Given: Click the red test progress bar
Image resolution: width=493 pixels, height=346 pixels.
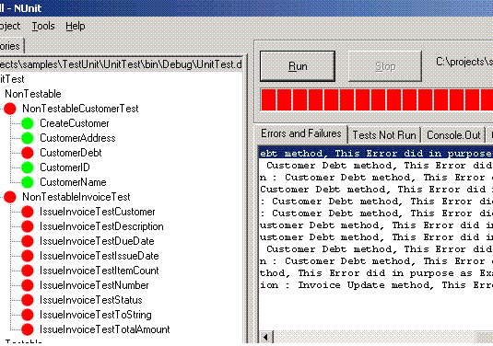Looking at the screenshot, I should tap(377, 100).
